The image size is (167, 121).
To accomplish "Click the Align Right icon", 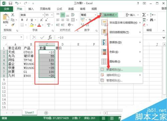I will [67, 20].
